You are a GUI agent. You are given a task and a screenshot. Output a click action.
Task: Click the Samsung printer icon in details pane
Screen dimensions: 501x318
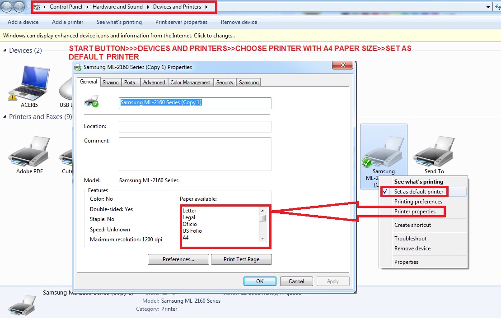coord(23,305)
